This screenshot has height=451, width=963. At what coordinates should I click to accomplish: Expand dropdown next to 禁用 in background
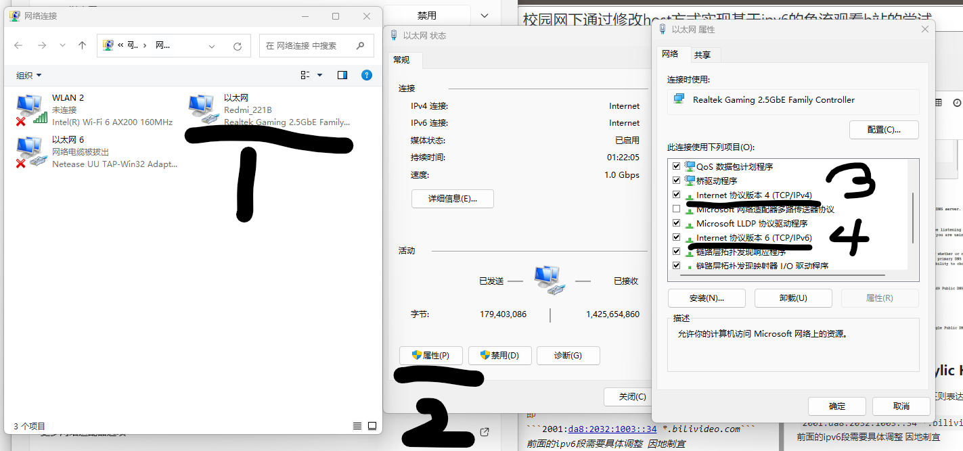pyautogui.click(x=485, y=15)
